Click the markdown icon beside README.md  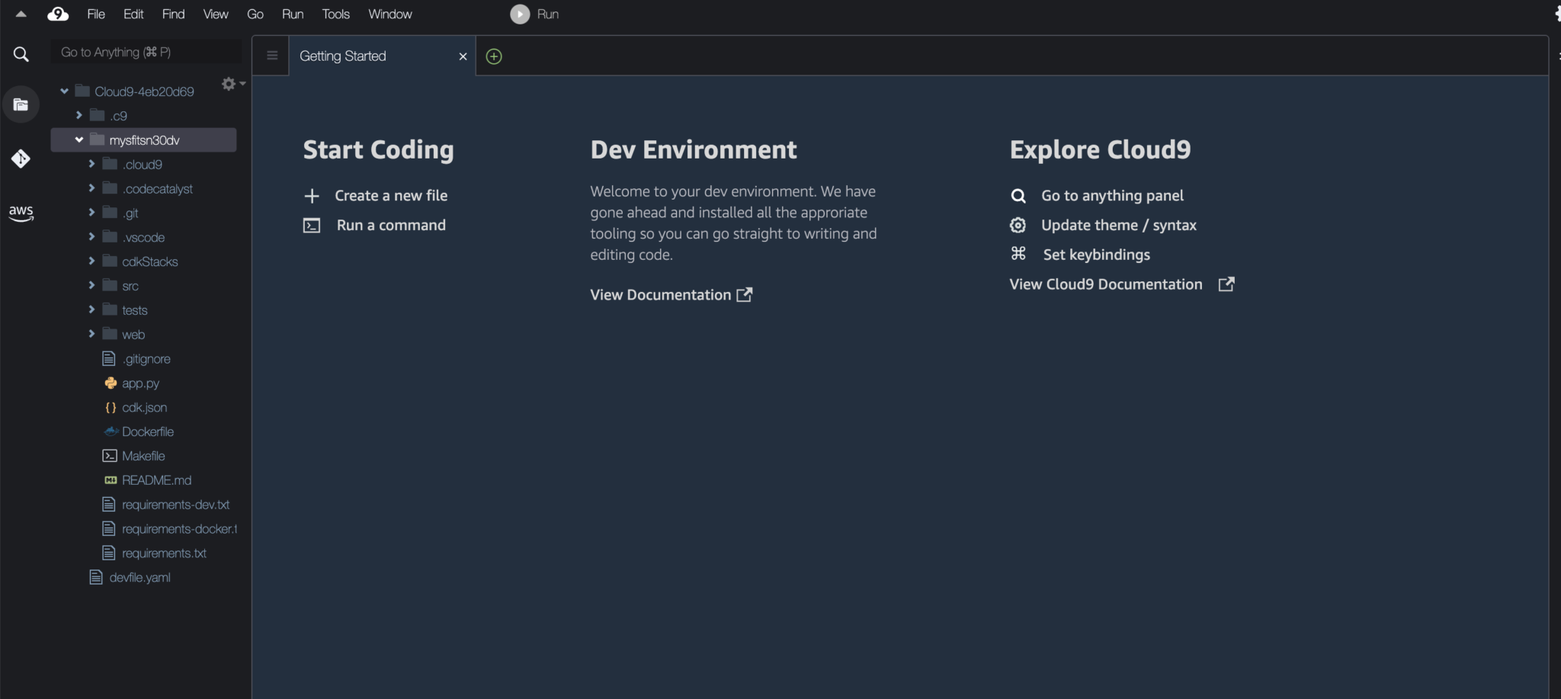(110, 479)
